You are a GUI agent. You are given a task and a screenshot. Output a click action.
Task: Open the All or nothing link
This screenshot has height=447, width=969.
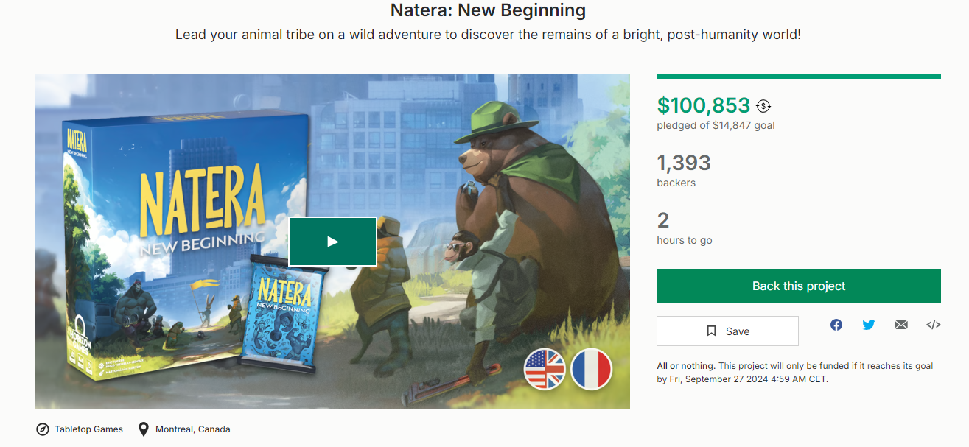tap(686, 366)
